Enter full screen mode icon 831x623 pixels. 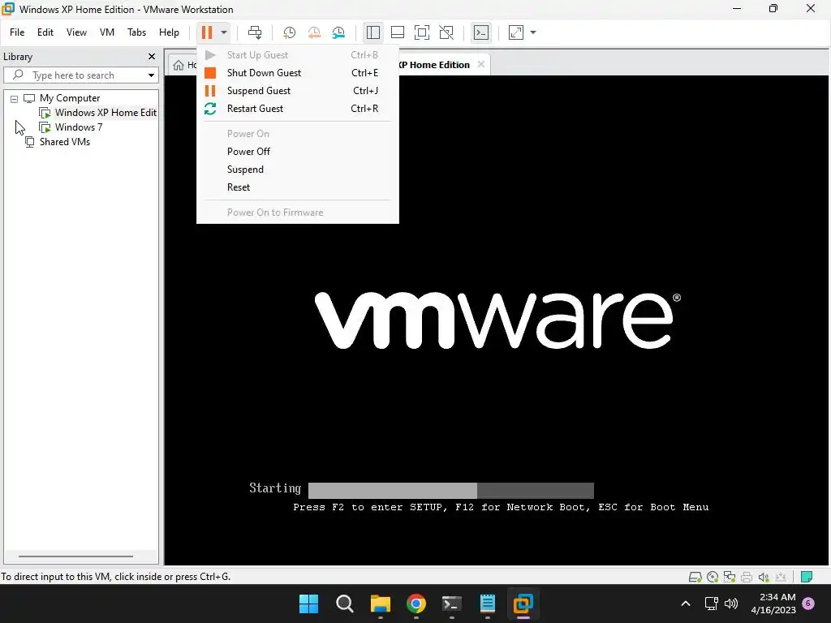click(x=422, y=32)
